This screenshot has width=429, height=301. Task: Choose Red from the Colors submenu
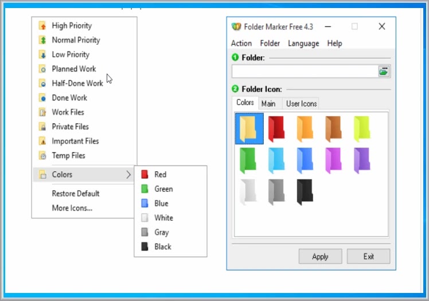click(x=170, y=175)
